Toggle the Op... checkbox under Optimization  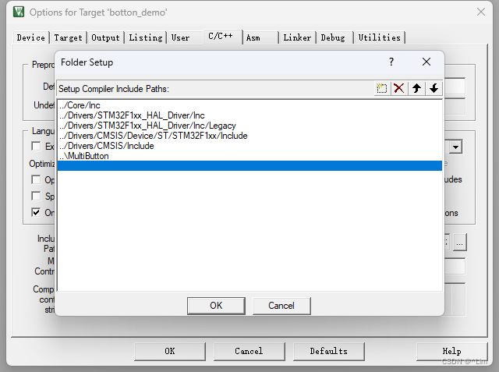click(36, 180)
